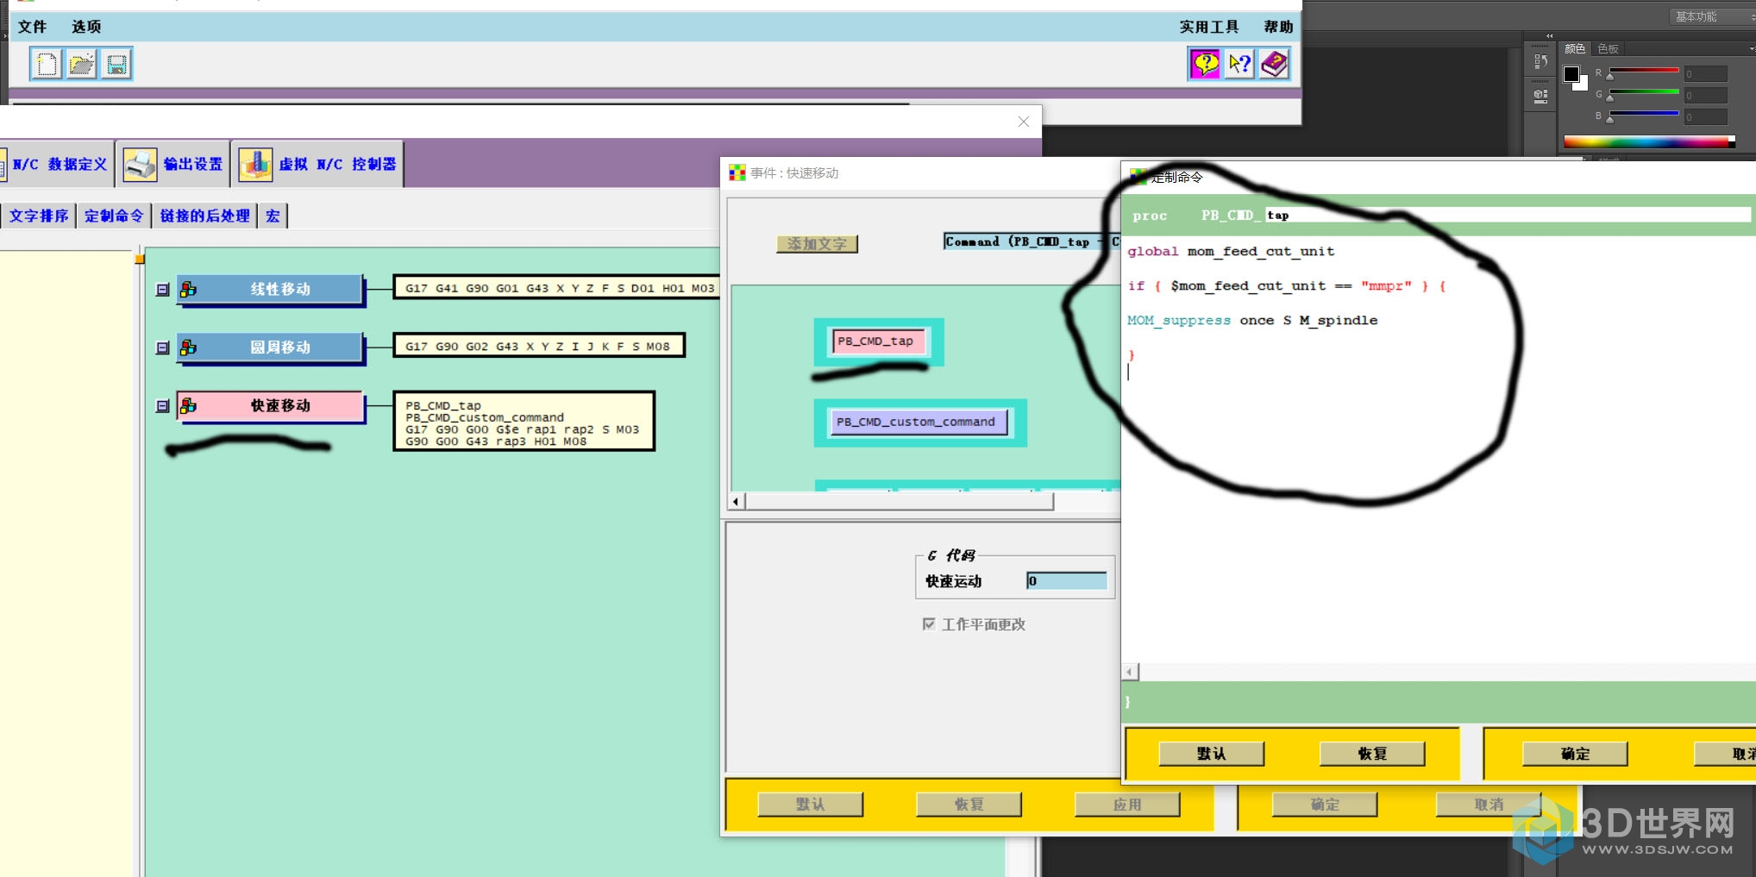Open the 选项 menu

click(x=86, y=27)
